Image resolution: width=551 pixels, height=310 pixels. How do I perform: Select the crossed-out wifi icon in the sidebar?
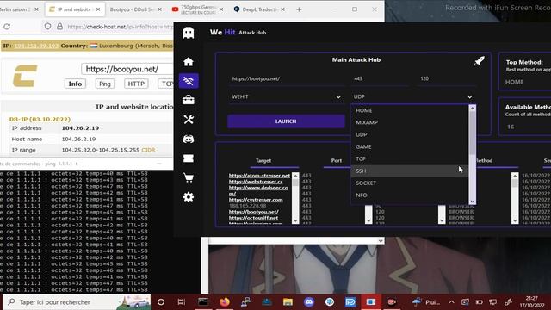[x=189, y=81]
